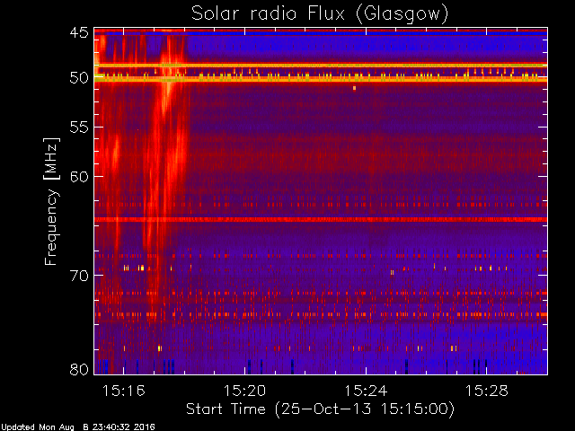Click the 15:24 time tick label
Viewport: 575px width, 431px height.
tap(366, 391)
